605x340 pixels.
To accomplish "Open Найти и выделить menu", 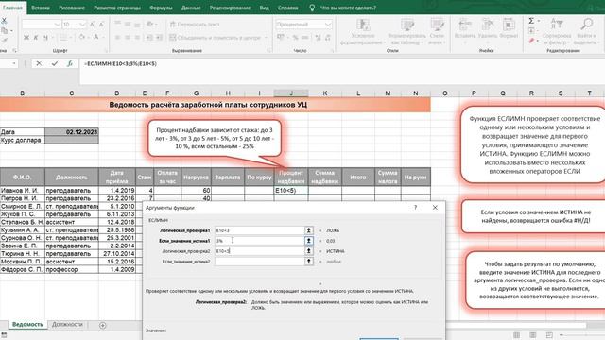I will (586, 31).
